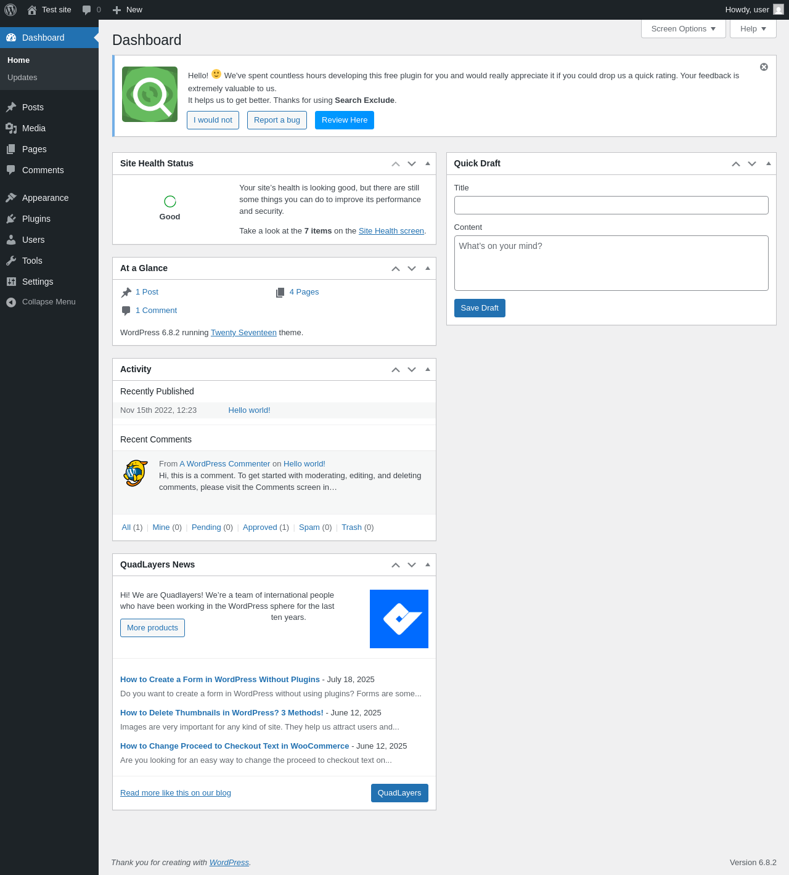Collapse the Site Health Status panel
This screenshot has width=789, height=875.
click(x=428, y=164)
